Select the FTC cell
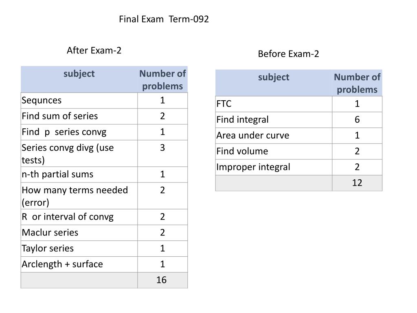This screenshot has width=417, height=313. 274,104
